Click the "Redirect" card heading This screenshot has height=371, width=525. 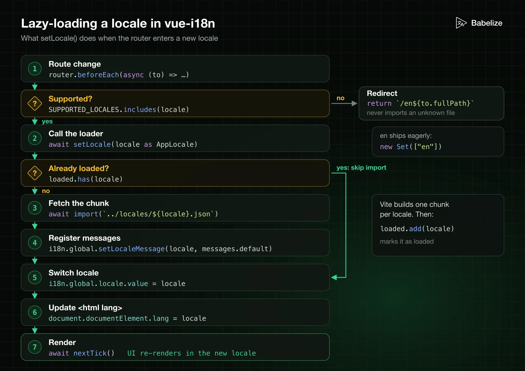click(x=382, y=93)
